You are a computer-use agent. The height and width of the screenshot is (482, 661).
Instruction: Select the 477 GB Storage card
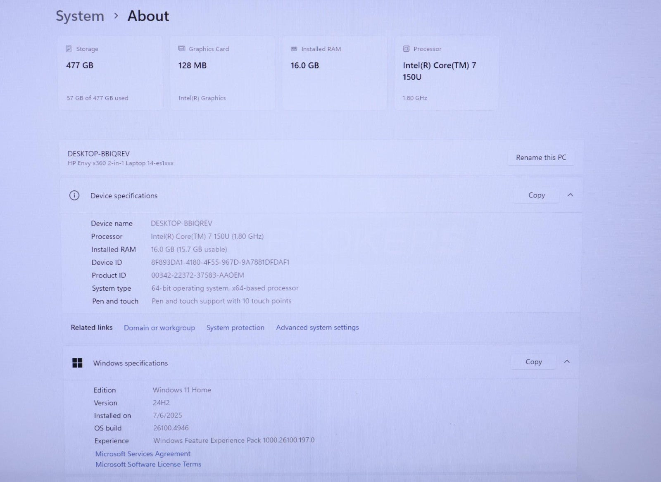[x=110, y=73]
